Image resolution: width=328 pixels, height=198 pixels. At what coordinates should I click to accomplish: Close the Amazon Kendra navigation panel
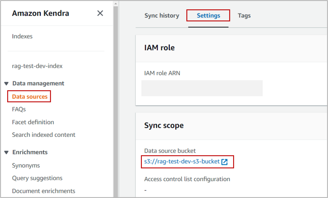(100, 13)
